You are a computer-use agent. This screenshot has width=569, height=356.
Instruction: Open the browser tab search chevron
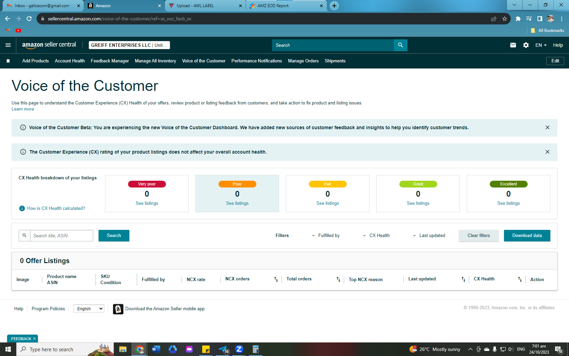pyautogui.click(x=514, y=5)
